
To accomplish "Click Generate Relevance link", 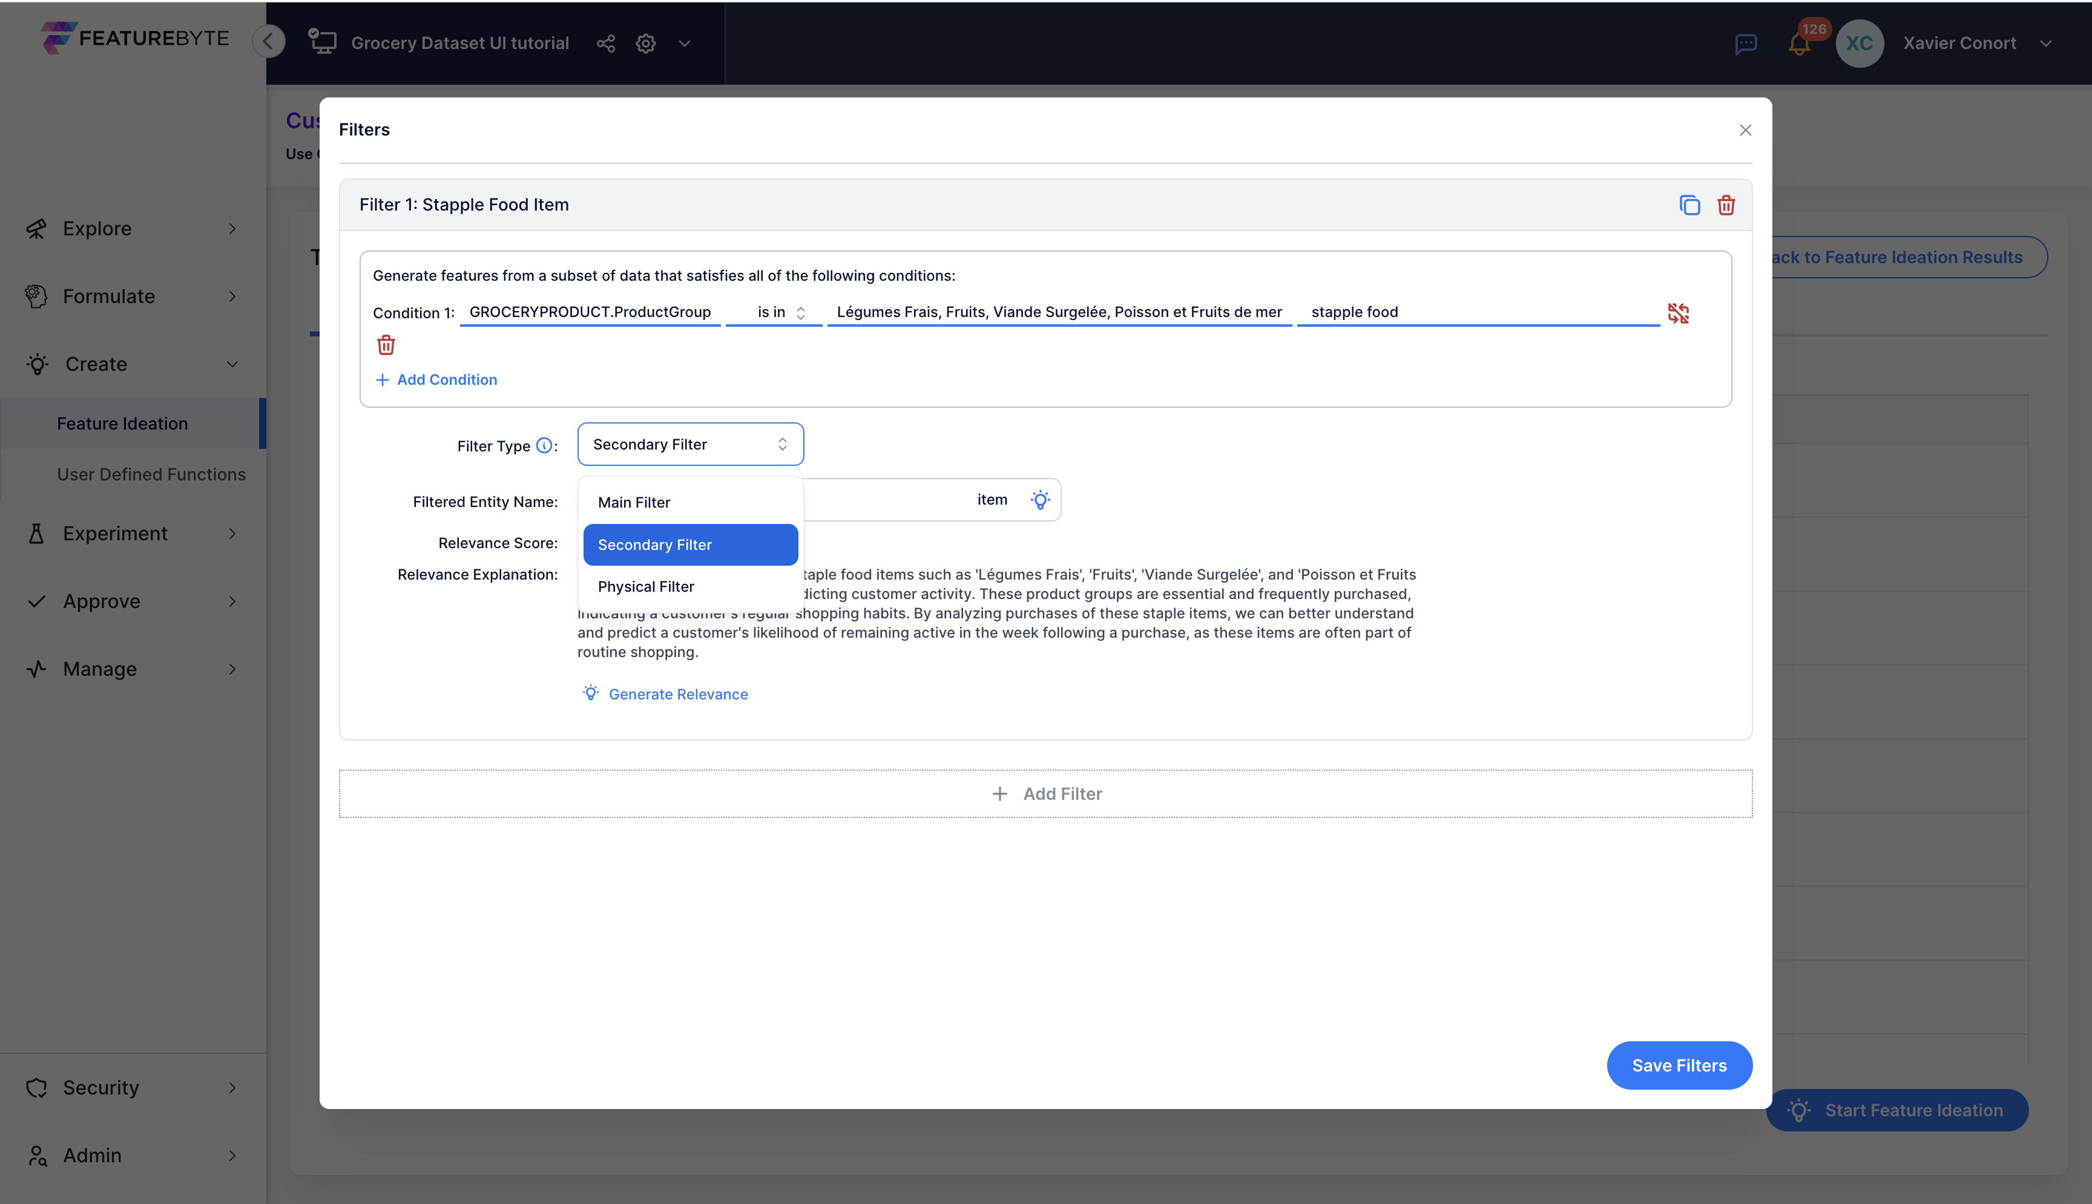I will [665, 694].
